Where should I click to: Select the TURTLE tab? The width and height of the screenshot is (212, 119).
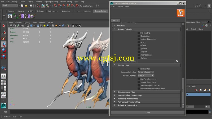tap(115, 20)
